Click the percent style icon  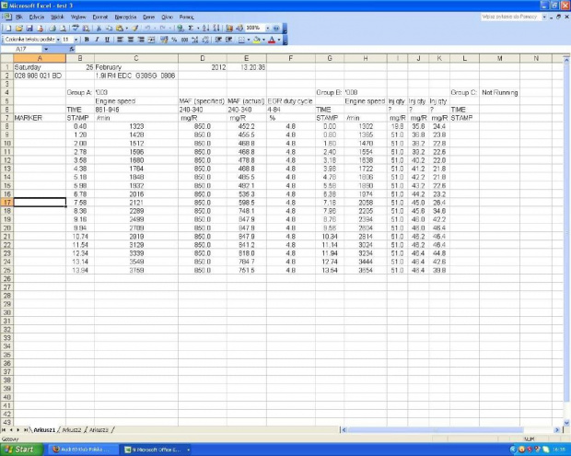click(x=175, y=40)
